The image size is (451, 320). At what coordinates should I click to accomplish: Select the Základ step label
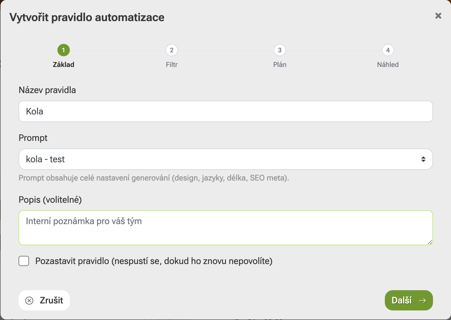coord(64,65)
